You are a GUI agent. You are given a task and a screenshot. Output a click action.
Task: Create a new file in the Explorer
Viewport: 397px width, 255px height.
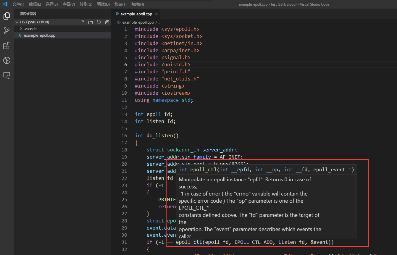tap(82, 22)
